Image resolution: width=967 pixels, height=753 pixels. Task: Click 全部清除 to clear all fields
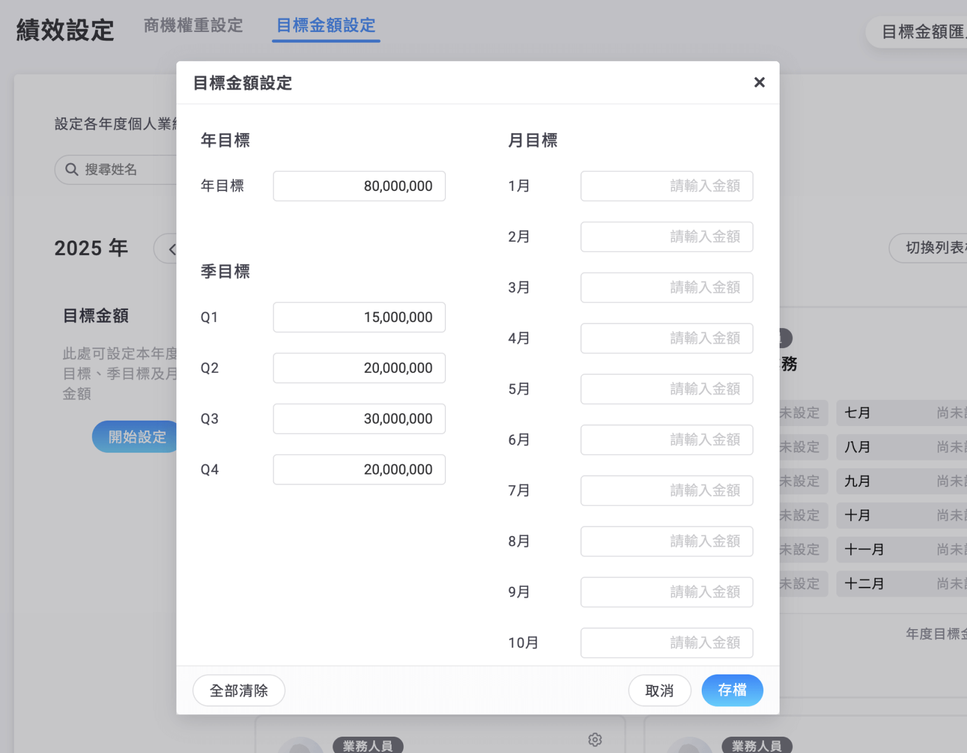click(239, 690)
